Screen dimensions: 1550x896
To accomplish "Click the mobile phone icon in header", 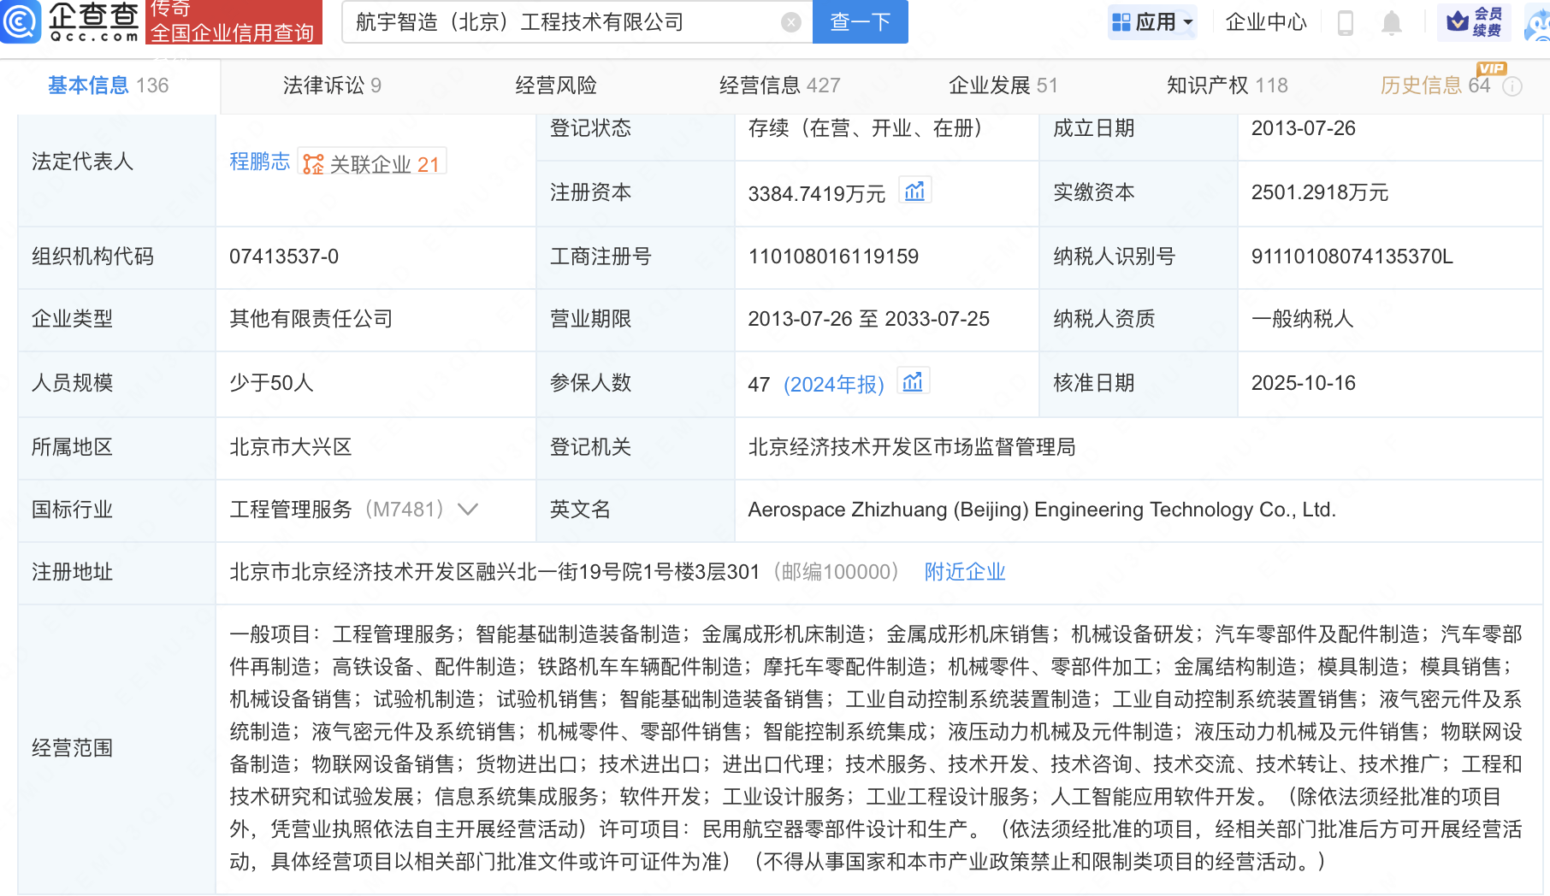I will pyautogui.click(x=1345, y=23).
